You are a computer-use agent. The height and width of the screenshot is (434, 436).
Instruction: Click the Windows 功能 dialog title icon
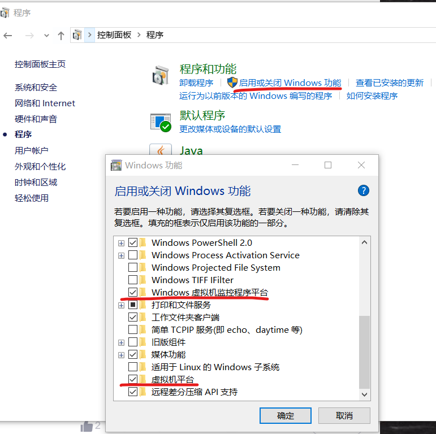[116, 165]
